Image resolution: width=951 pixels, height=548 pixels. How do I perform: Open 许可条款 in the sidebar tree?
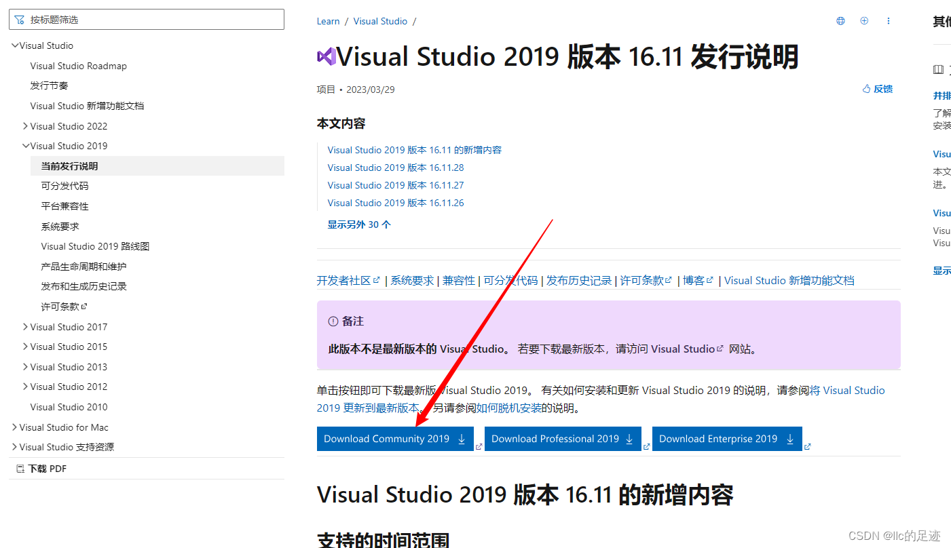pyautogui.click(x=64, y=307)
